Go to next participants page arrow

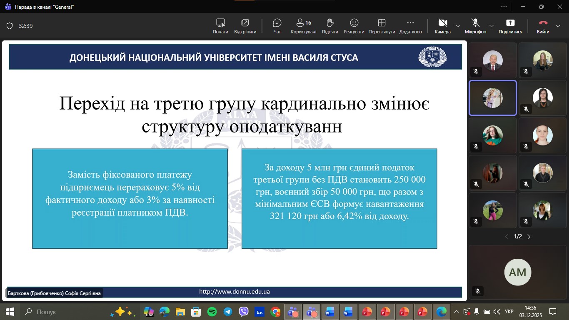(529, 237)
